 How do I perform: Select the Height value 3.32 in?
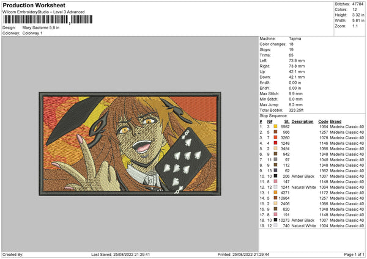358,15
